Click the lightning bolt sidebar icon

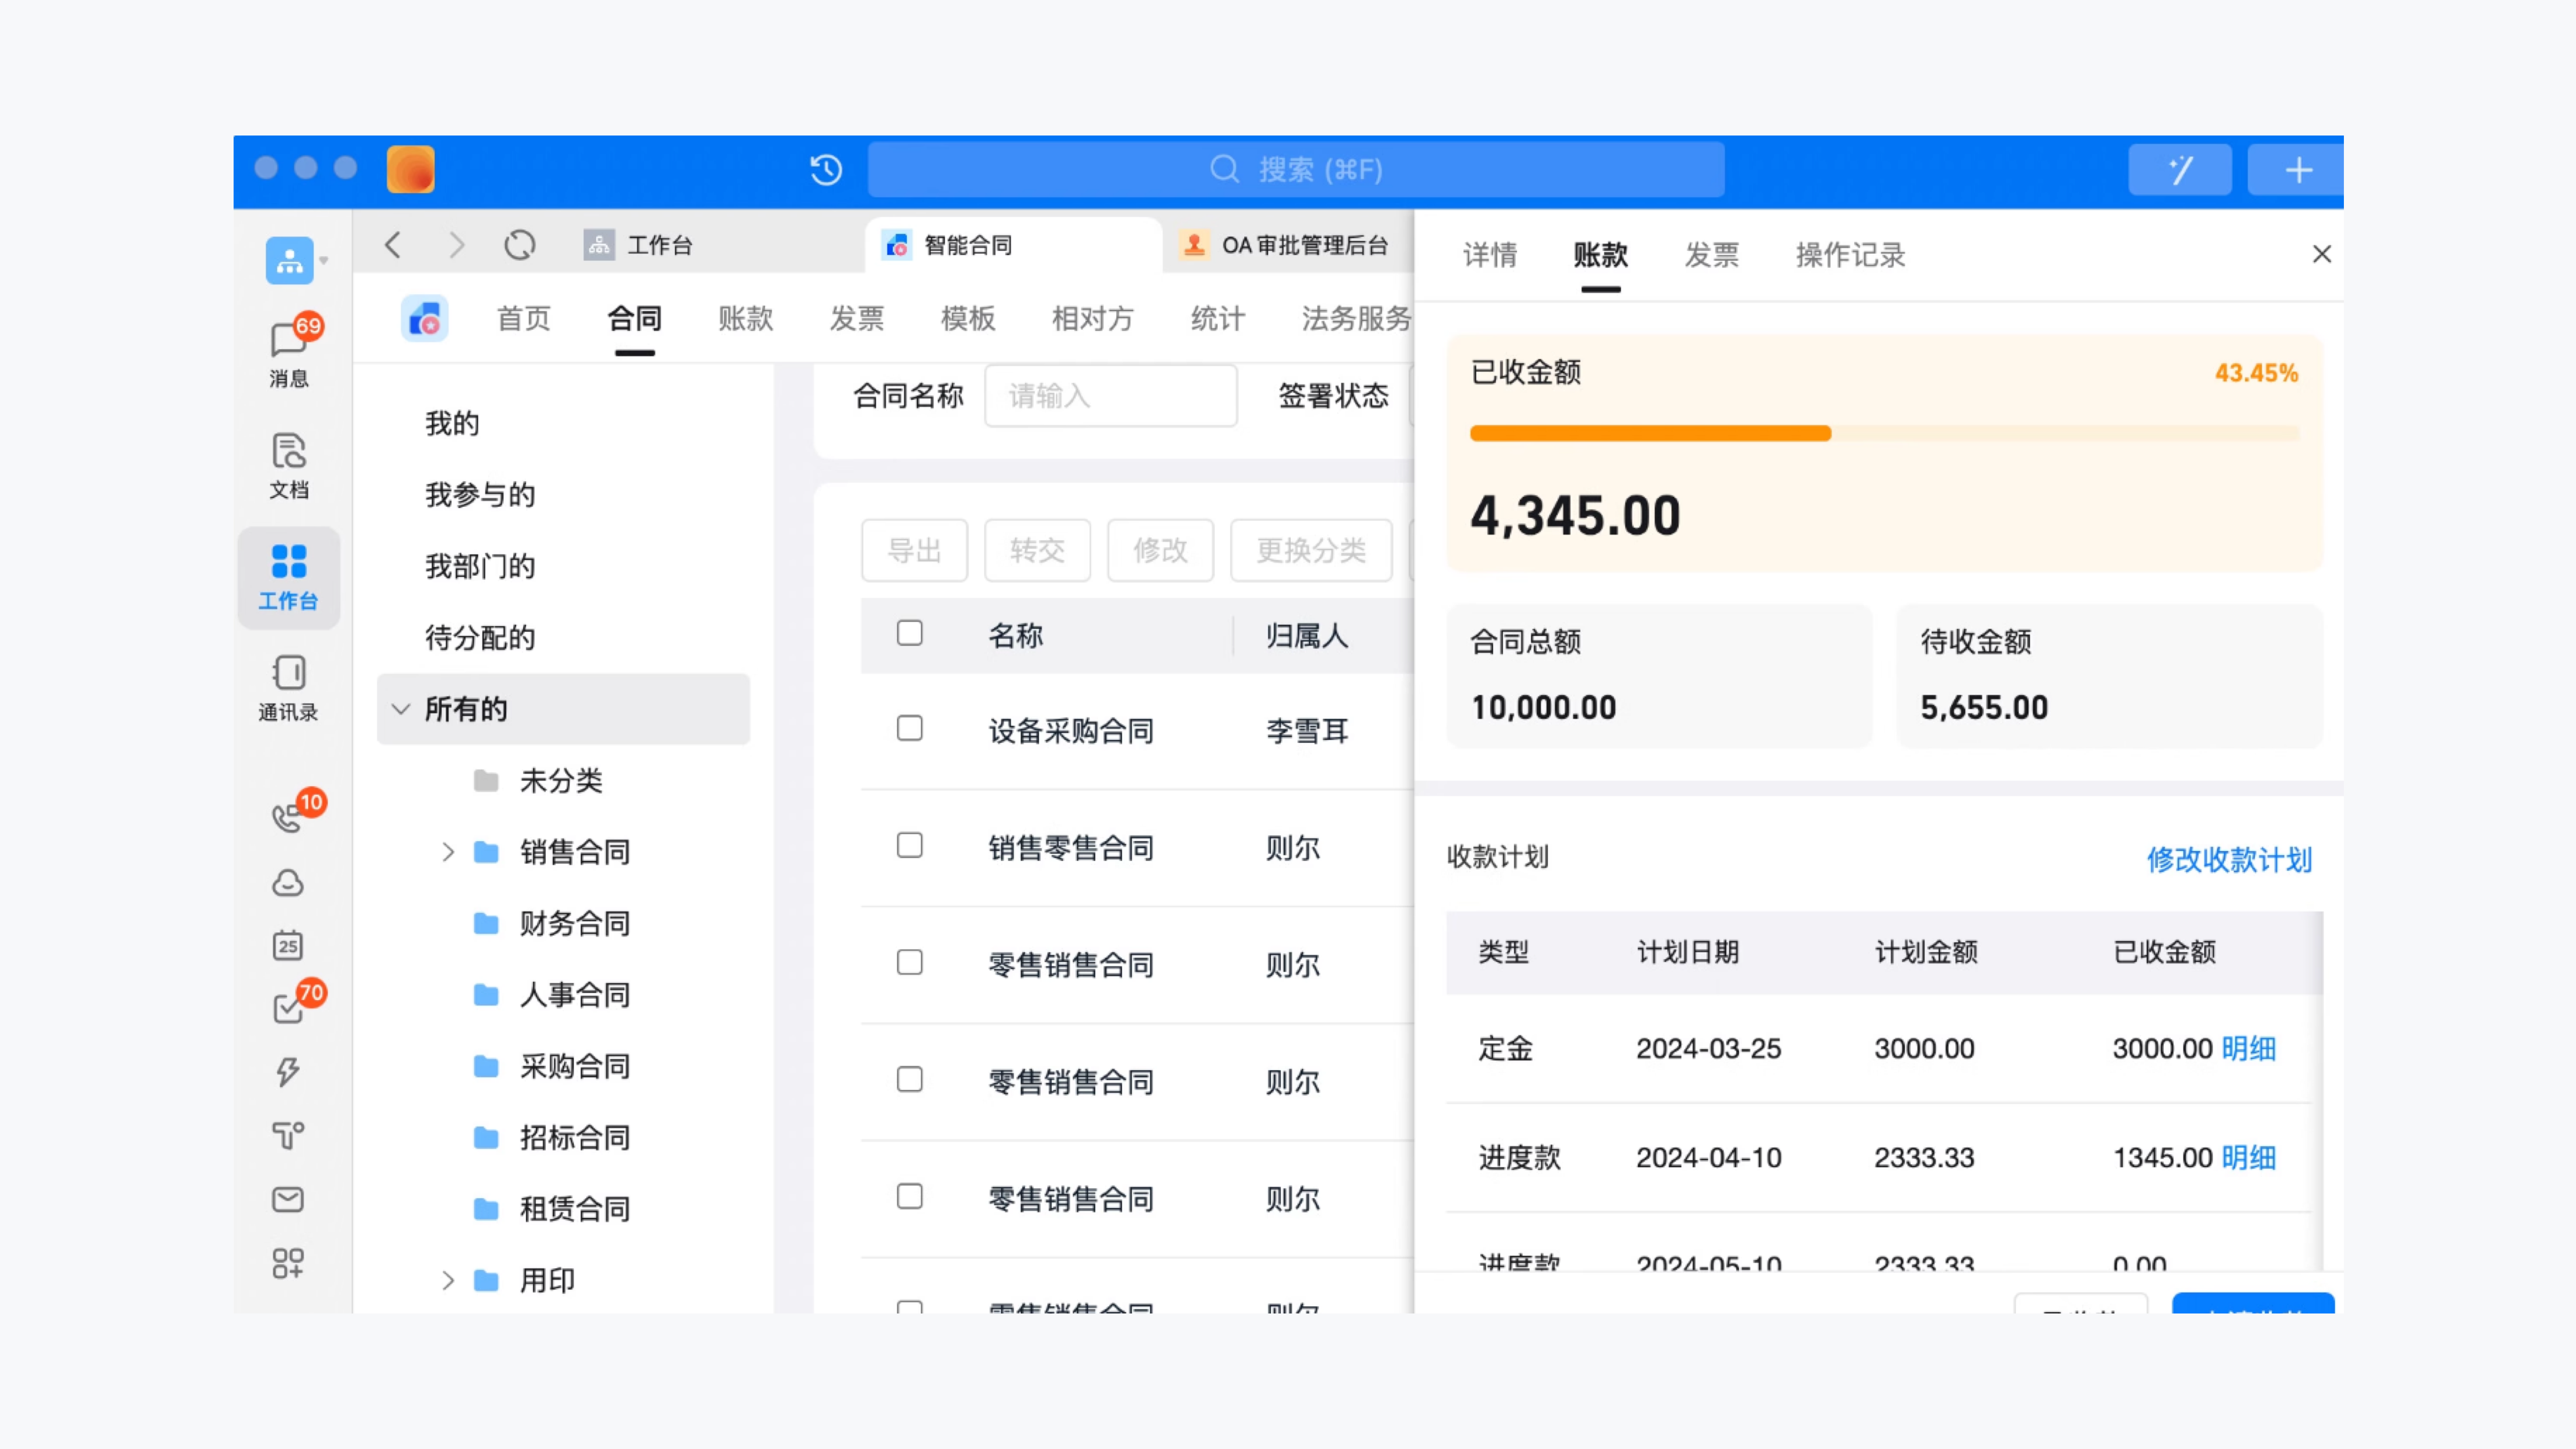(x=288, y=1072)
